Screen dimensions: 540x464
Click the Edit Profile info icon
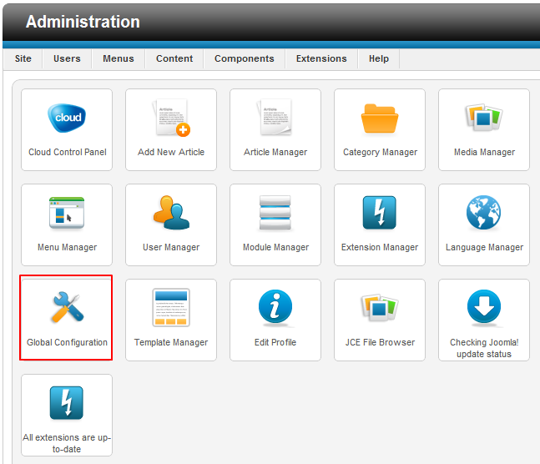click(275, 308)
